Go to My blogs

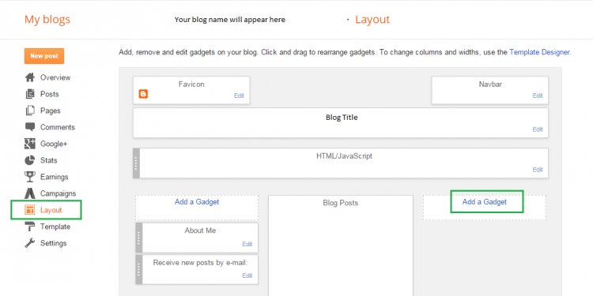point(47,19)
